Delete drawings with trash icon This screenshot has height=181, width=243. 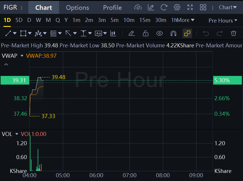pos(233,33)
